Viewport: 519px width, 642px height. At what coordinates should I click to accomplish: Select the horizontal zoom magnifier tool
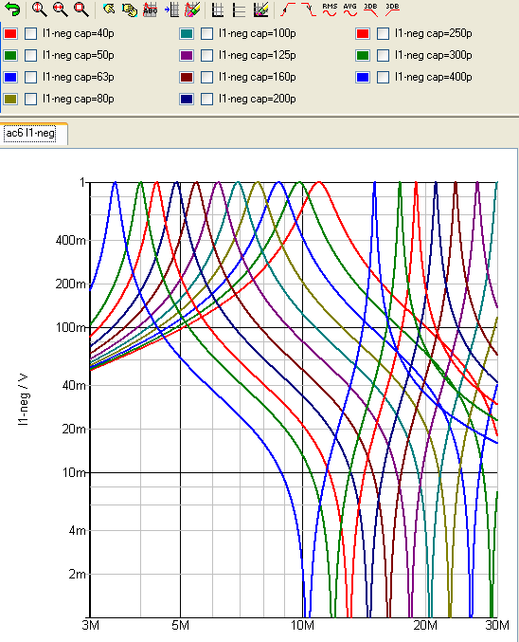tap(60, 9)
